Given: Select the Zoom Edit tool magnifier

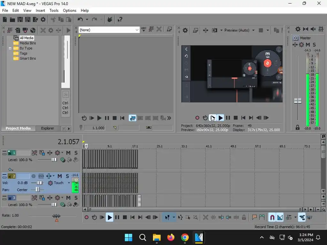Looking at the screenshot, I should coord(195,218).
